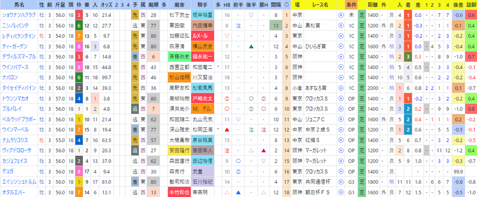
Task: Click the HB column header
Action: click(227, 5)
